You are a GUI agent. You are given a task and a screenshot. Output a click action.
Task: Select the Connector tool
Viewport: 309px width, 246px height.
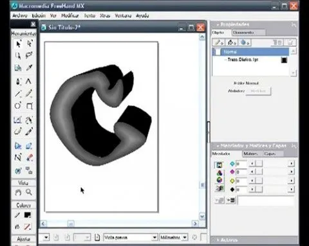29,171
